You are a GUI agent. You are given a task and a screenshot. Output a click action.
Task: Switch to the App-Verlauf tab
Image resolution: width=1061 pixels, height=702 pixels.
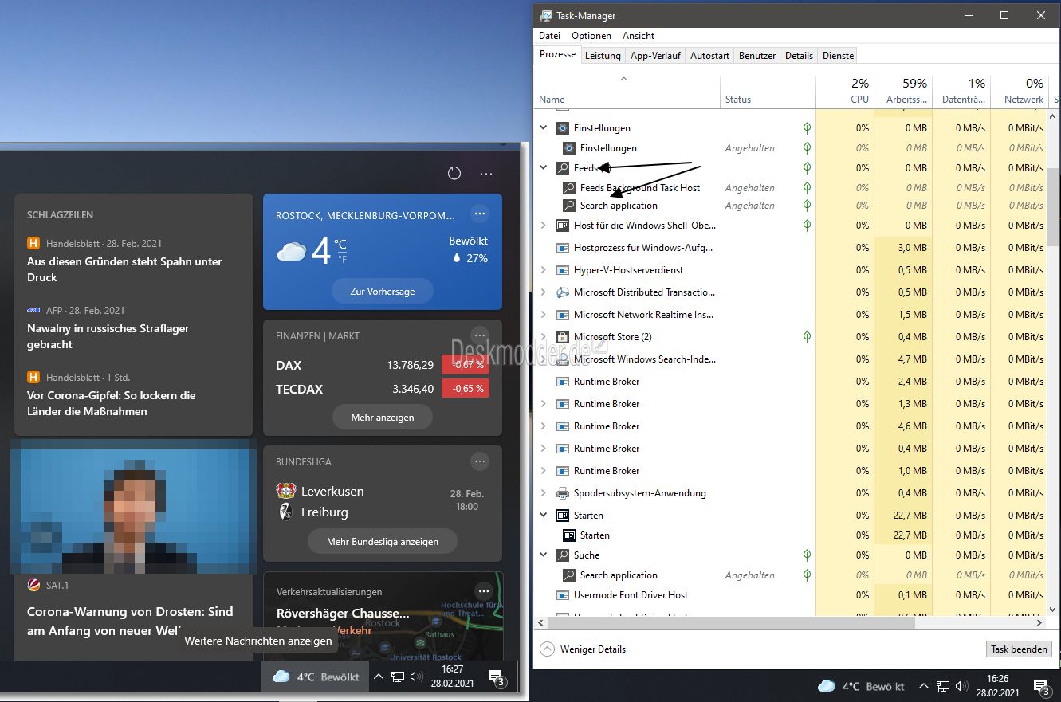[x=655, y=55]
